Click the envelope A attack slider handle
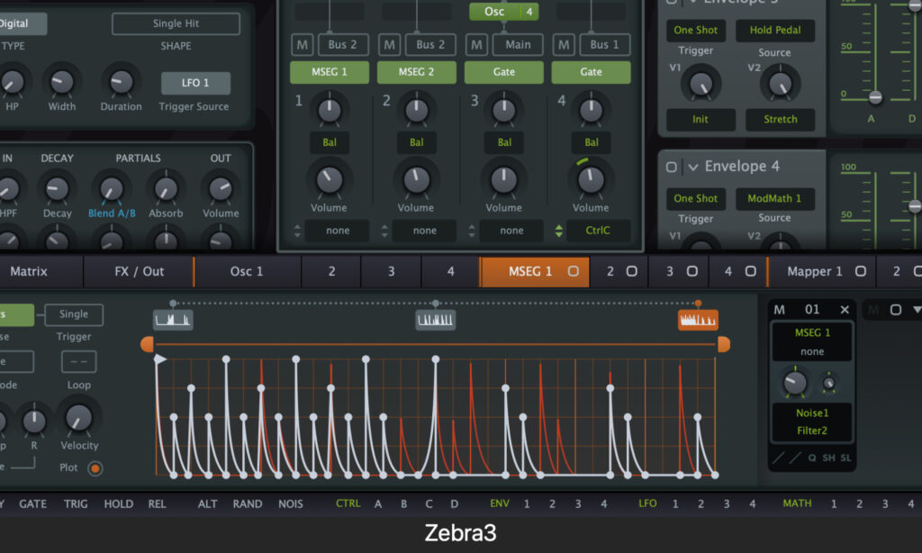 coord(874,96)
